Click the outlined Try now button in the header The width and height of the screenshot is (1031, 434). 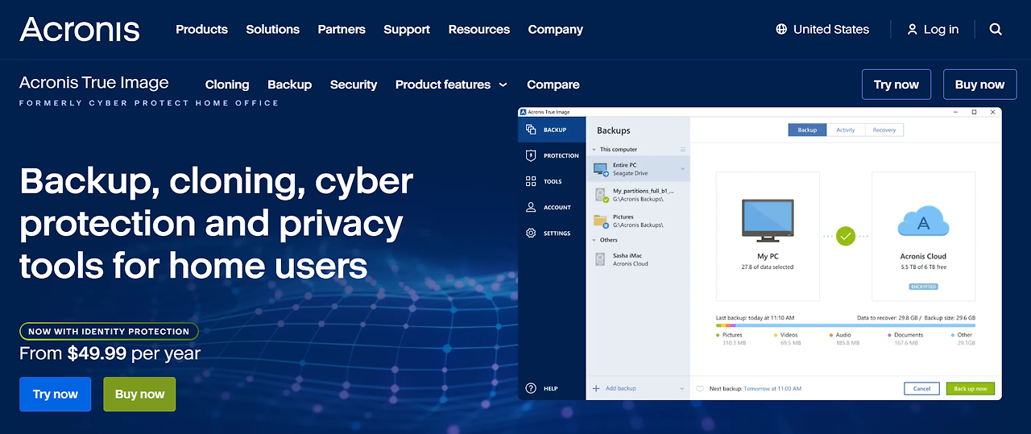[896, 85]
